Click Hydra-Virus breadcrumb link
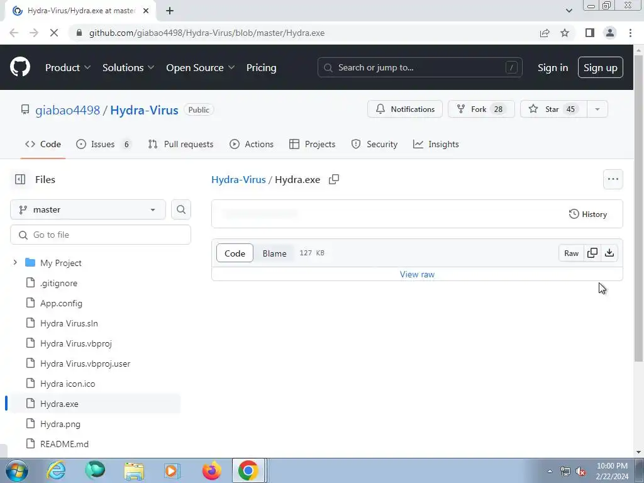Image resolution: width=644 pixels, height=483 pixels. 238,179
